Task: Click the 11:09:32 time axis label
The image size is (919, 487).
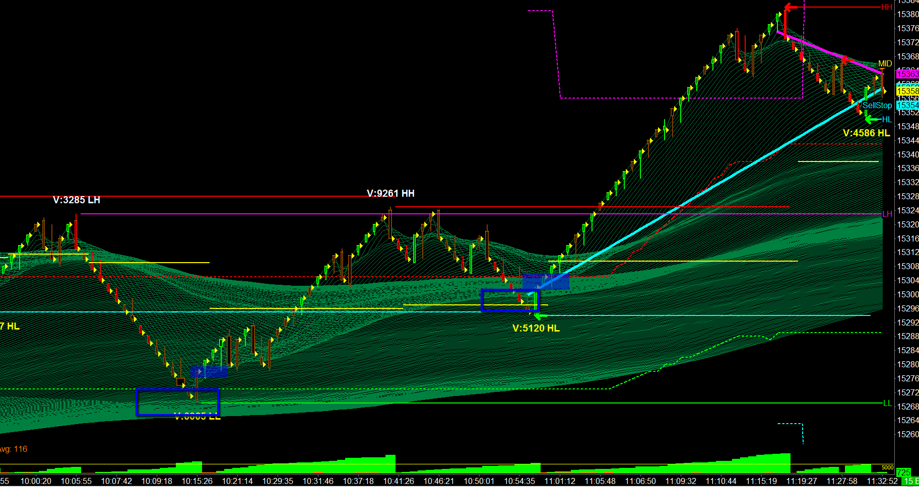Action: (681, 481)
